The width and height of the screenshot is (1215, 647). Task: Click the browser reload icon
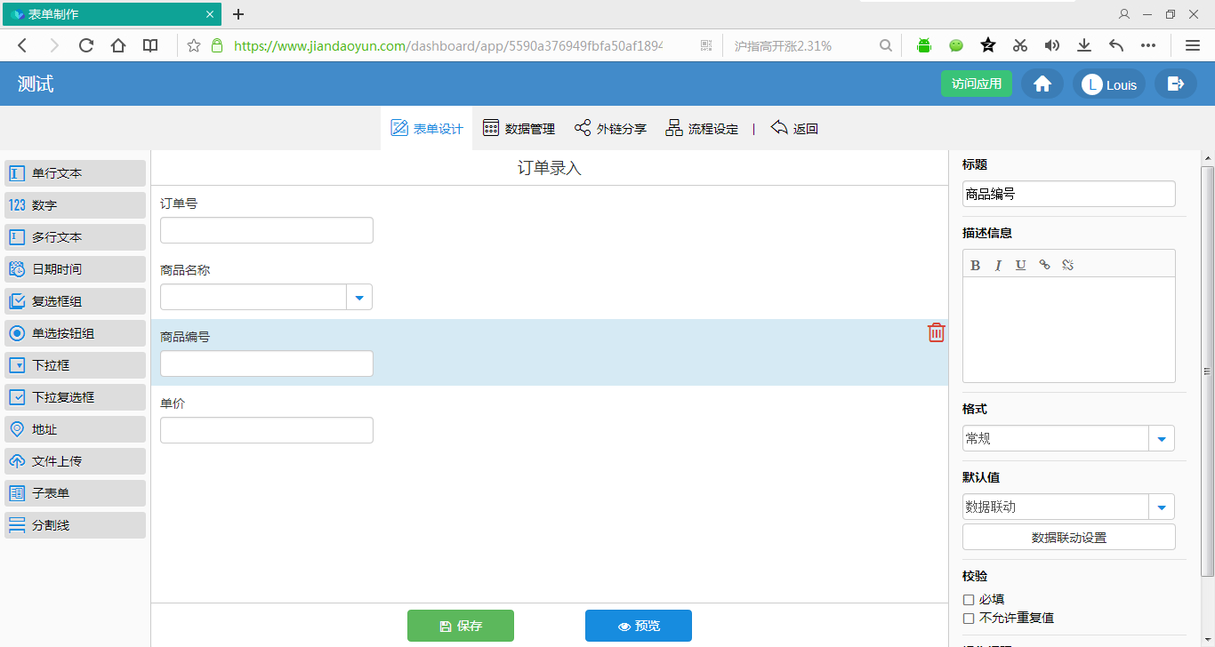click(x=85, y=45)
